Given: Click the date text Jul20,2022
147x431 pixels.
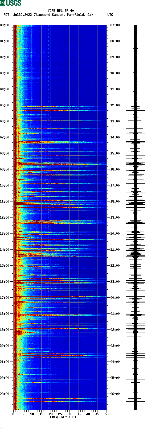Looking at the screenshot, I should coord(23,15).
